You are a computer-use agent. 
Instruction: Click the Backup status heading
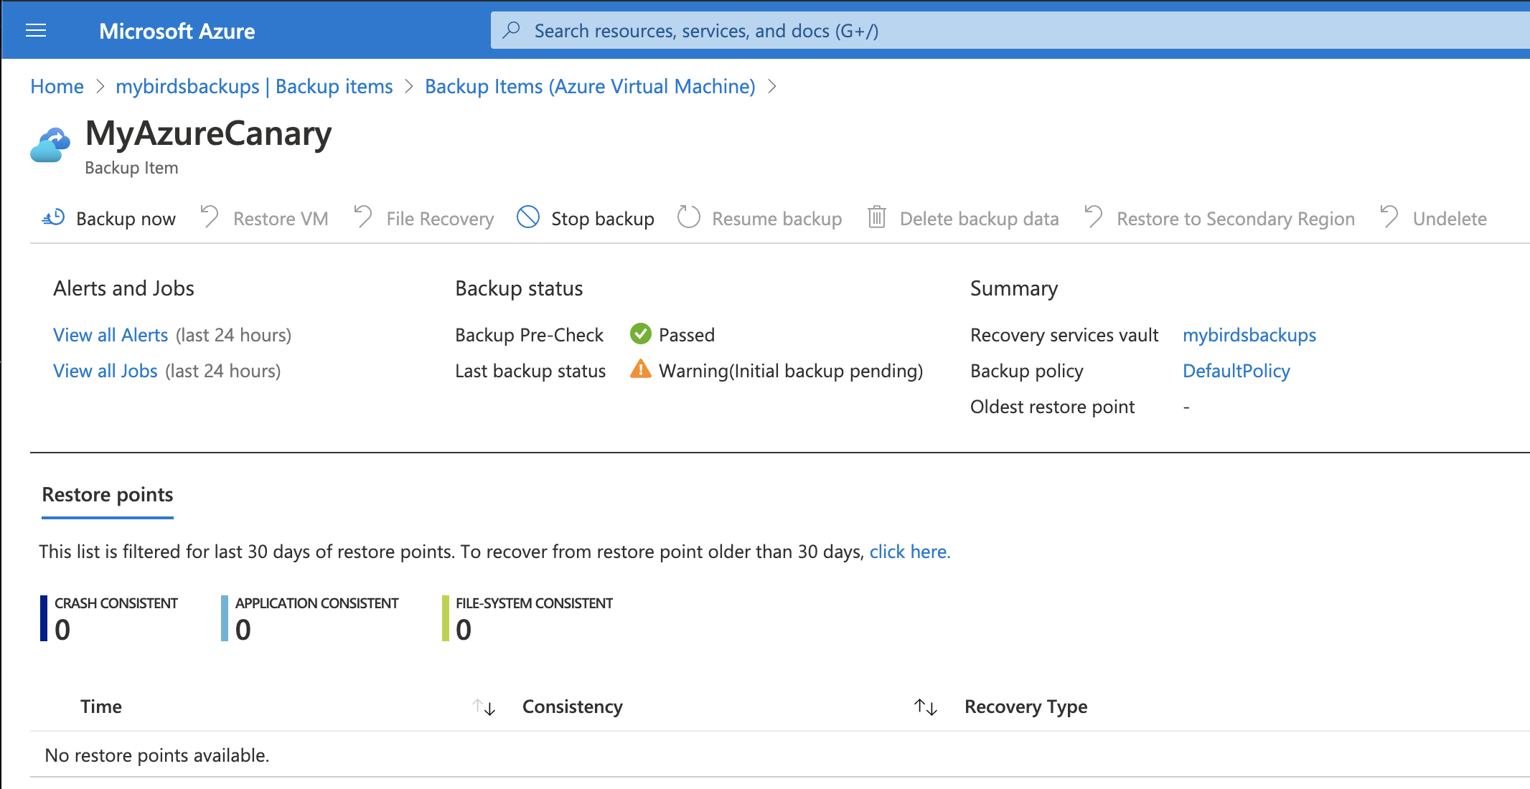(x=519, y=288)
